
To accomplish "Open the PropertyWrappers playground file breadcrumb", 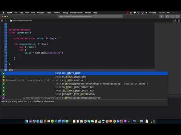I will click(21, 21).
